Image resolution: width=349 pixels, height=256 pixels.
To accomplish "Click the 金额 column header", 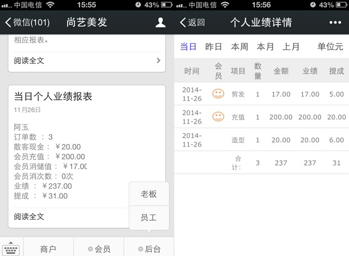I will (281, 71).
